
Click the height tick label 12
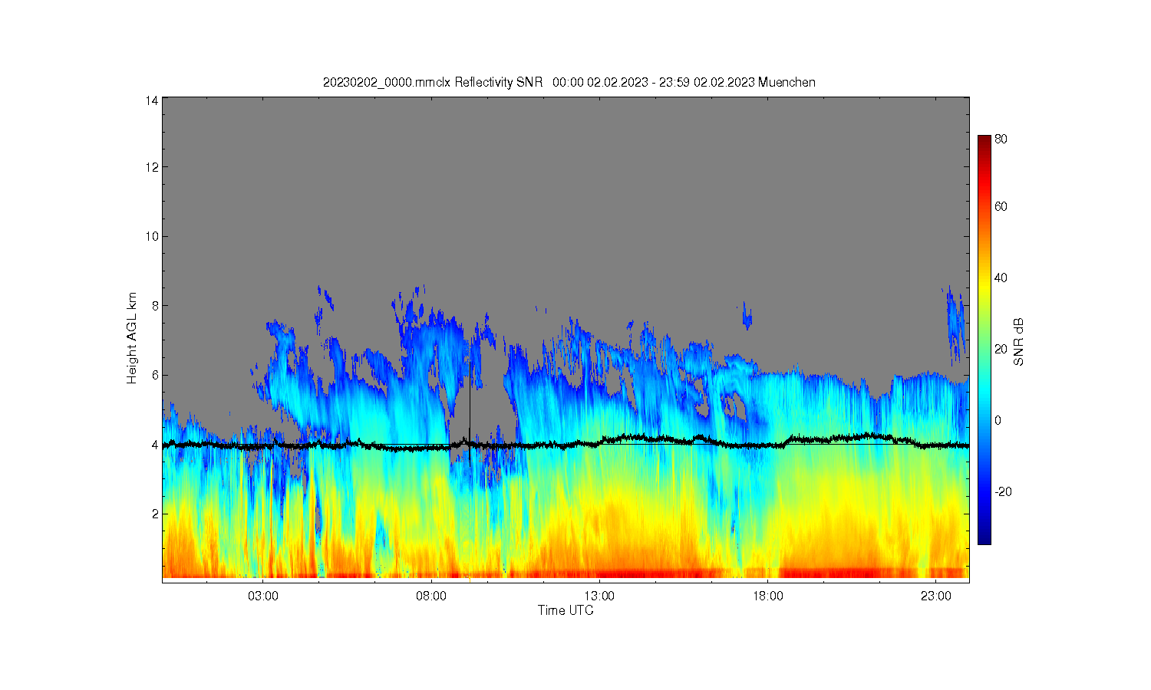152,167
